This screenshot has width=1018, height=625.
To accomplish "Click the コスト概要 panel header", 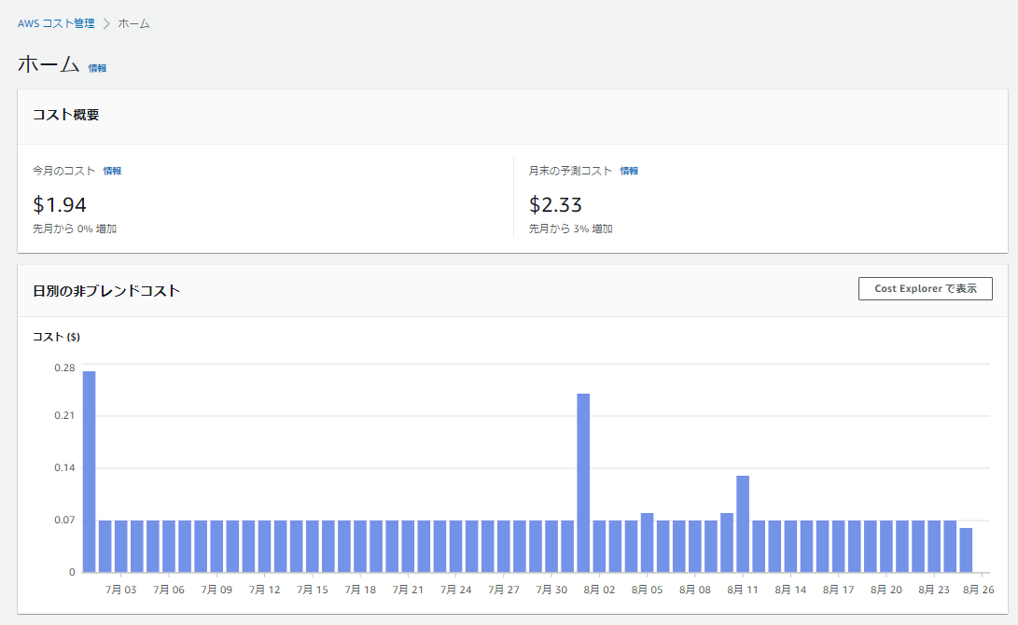I will coord(66,115).
